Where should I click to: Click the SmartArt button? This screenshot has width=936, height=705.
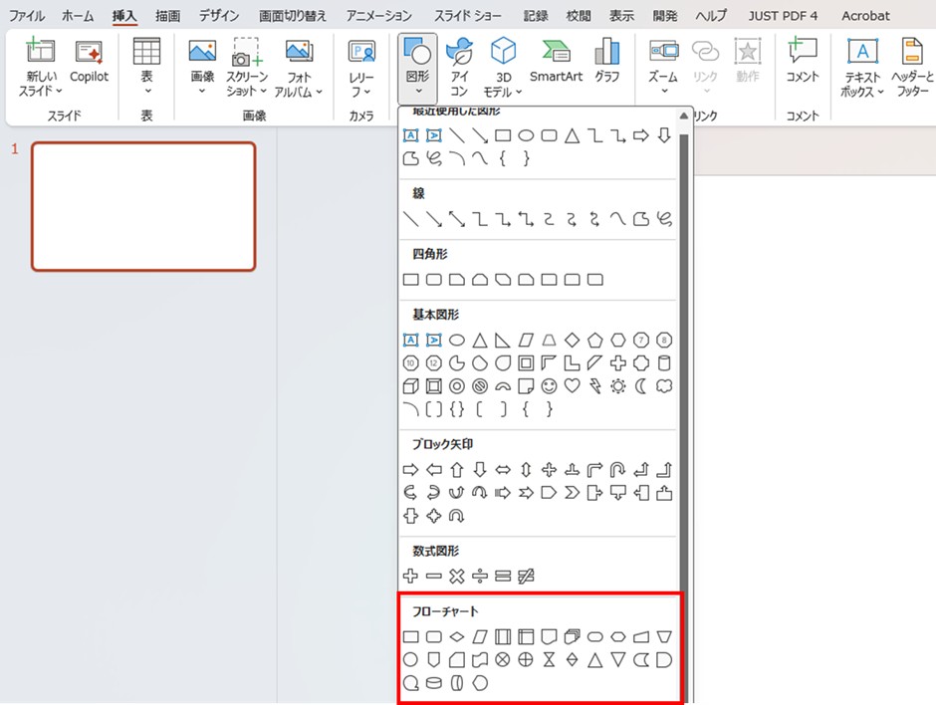[556, 61]
